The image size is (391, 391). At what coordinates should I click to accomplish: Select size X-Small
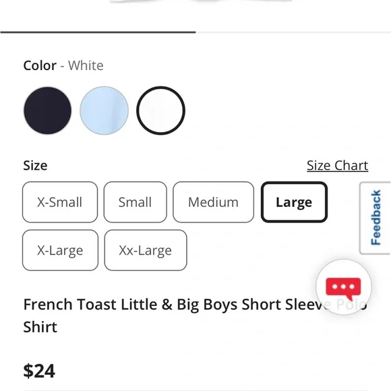click(x=60, y=202)
